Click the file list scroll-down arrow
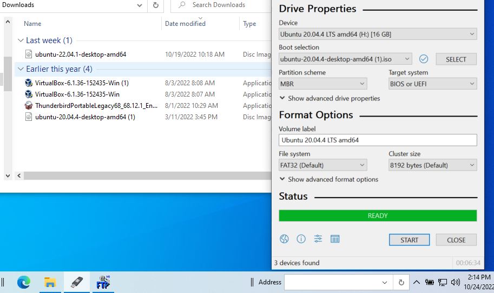Screen dimensions: 494x293 pyautogui.click(x=8, y=175)
